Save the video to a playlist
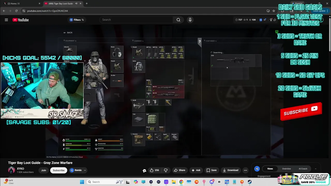The width and height of the screenshot is (331, 186). click(x=211, y=170)
